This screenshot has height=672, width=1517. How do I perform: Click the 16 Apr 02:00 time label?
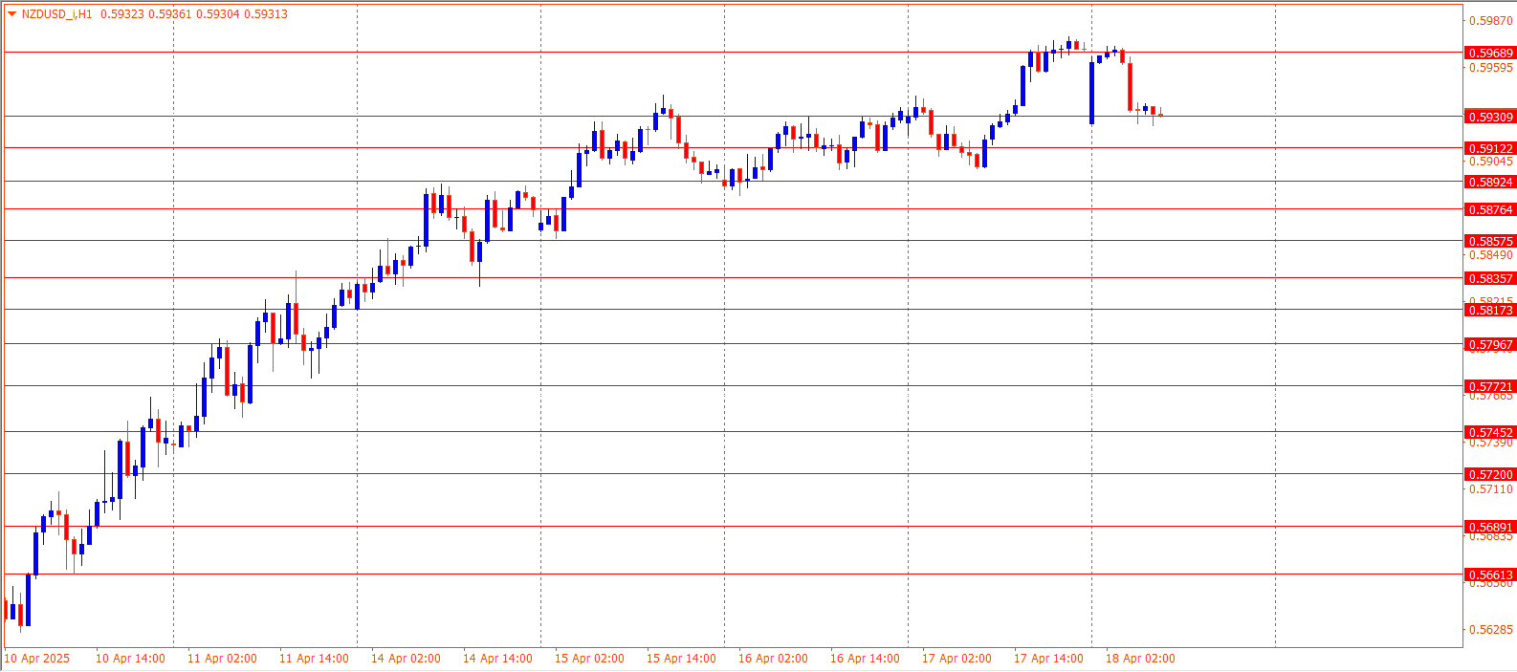[773, 658]
